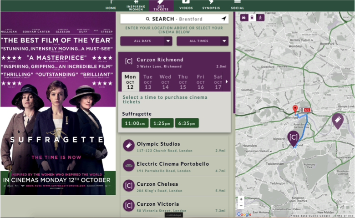The image size is (355, 218).
Task: Open the Home nav item
Action: pyautogui.click(x=111, y=5)
